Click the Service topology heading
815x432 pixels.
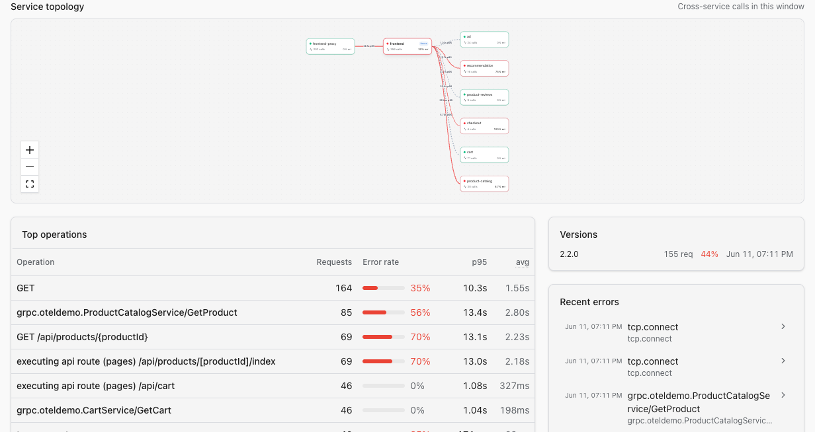click(x=48, y=7)
